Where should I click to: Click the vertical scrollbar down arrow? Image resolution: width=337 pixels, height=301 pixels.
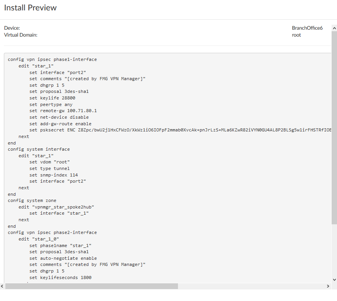[x=334, y=279]
